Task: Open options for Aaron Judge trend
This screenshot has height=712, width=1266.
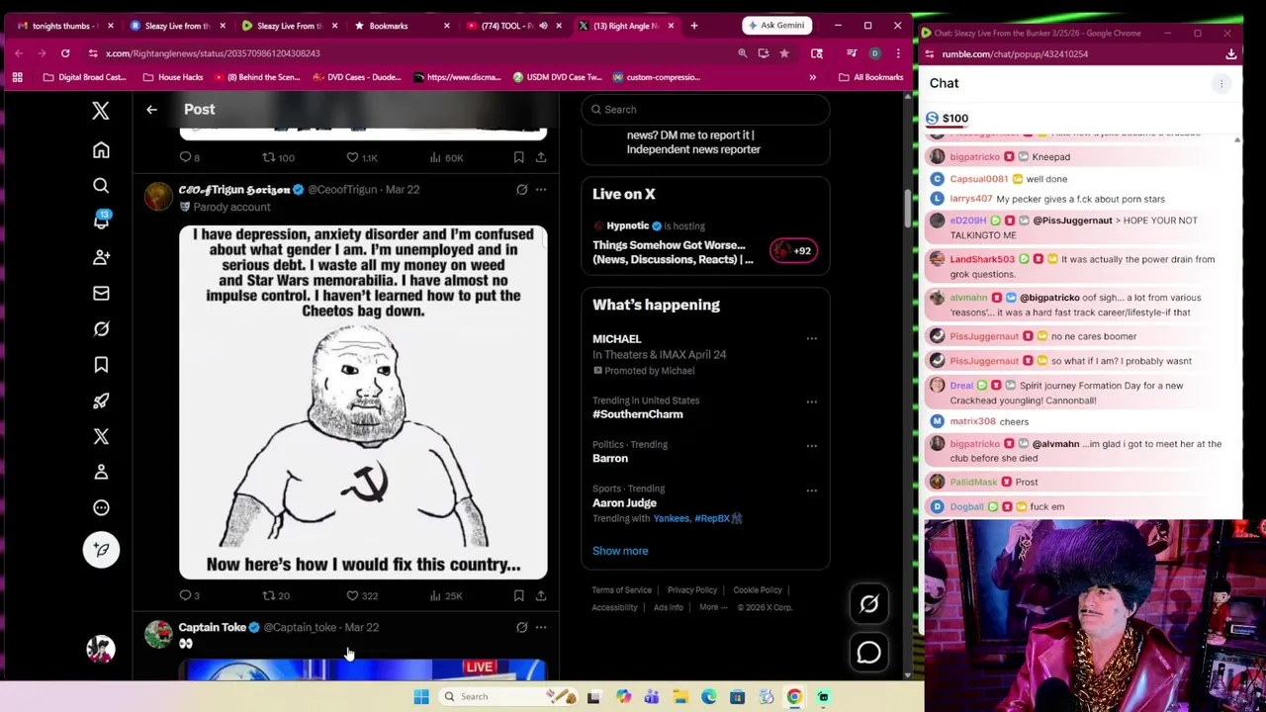Action: (811, 489)
